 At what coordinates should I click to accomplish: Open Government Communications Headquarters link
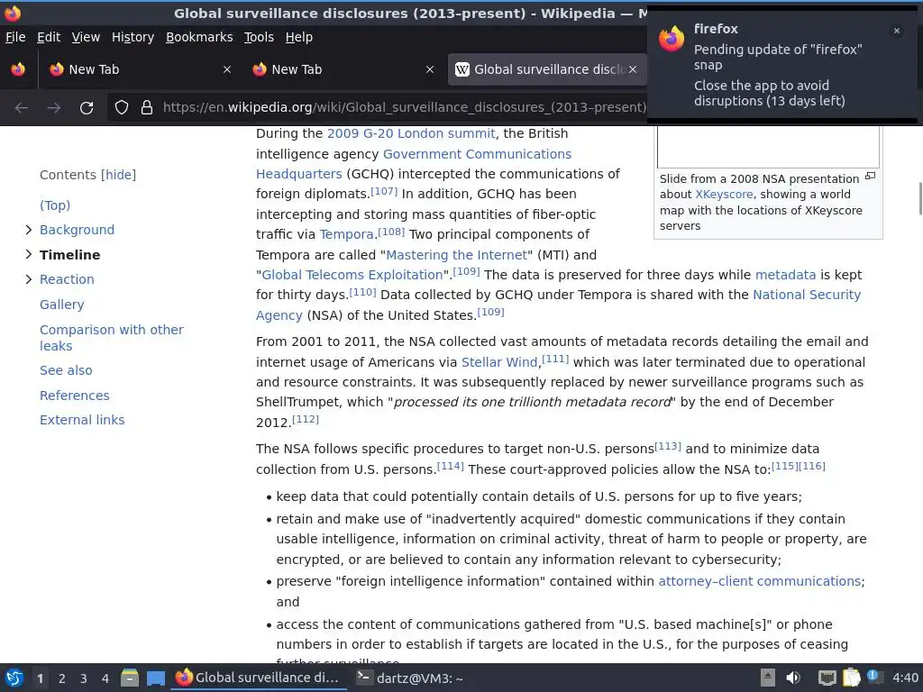coord(477,154)
